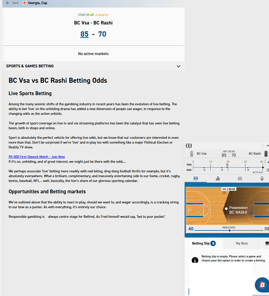Screen dimensions: 269x296
Task: Open the court view tab icon
Action: 196,178
